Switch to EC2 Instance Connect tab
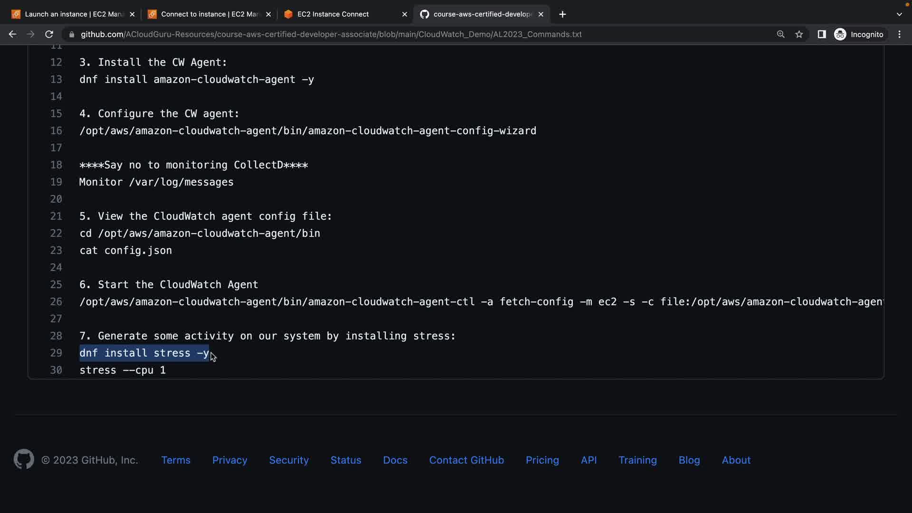This screenshot has width=912, height=513. click(332, 14)
